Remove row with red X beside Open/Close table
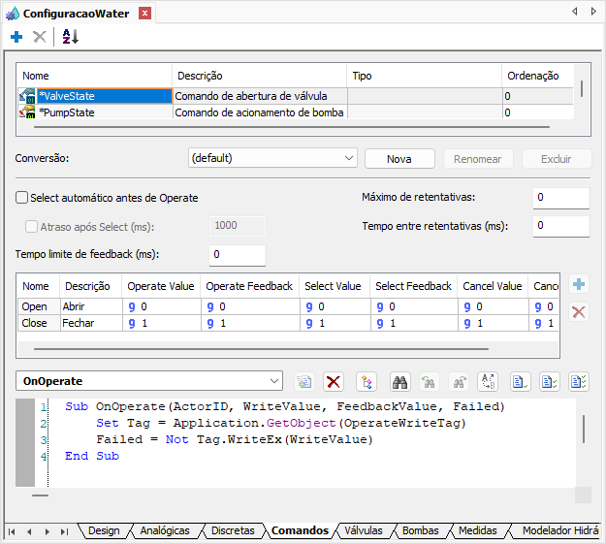This screenshot has width=606, height=544. (579, 311)
